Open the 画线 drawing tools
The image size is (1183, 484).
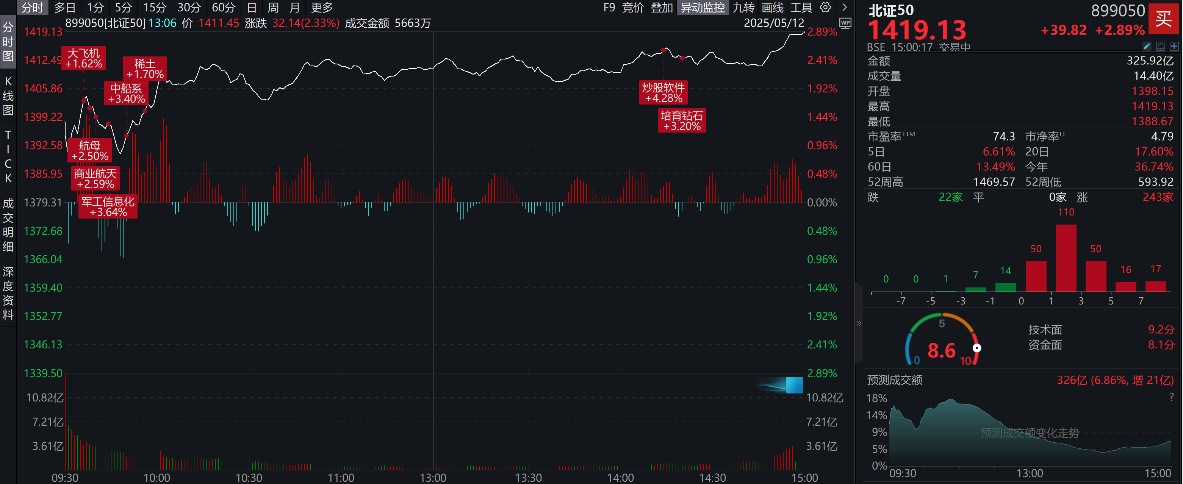pyautogui.click(x=773, y=7)
